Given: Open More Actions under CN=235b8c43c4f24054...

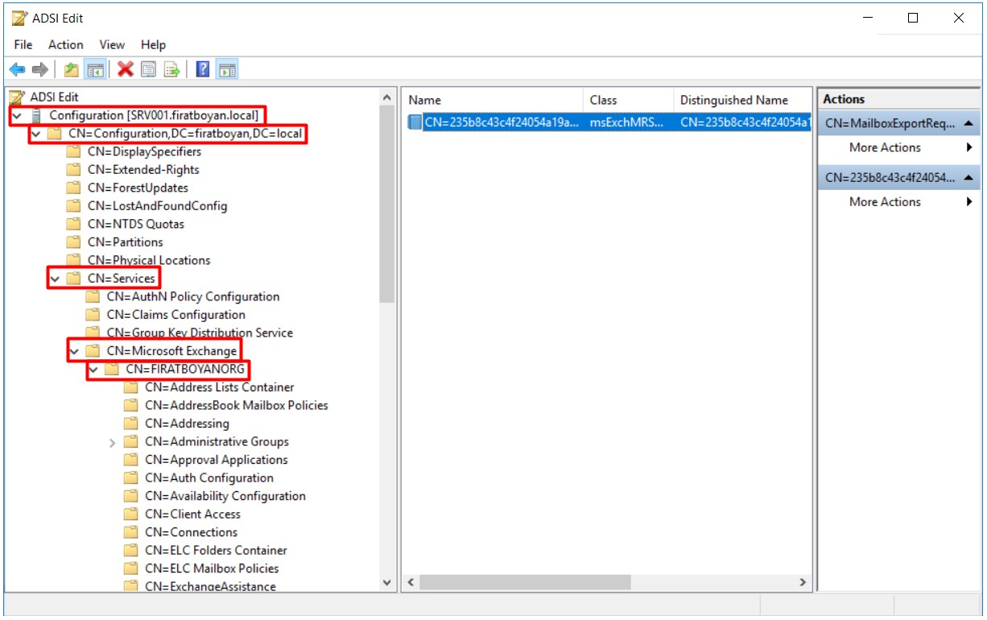Looking at the screenshot, I should (x=898, y=202).
